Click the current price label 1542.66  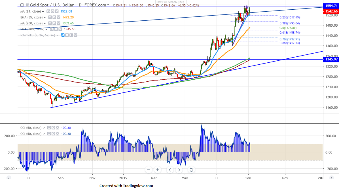(x=331, y=11)
